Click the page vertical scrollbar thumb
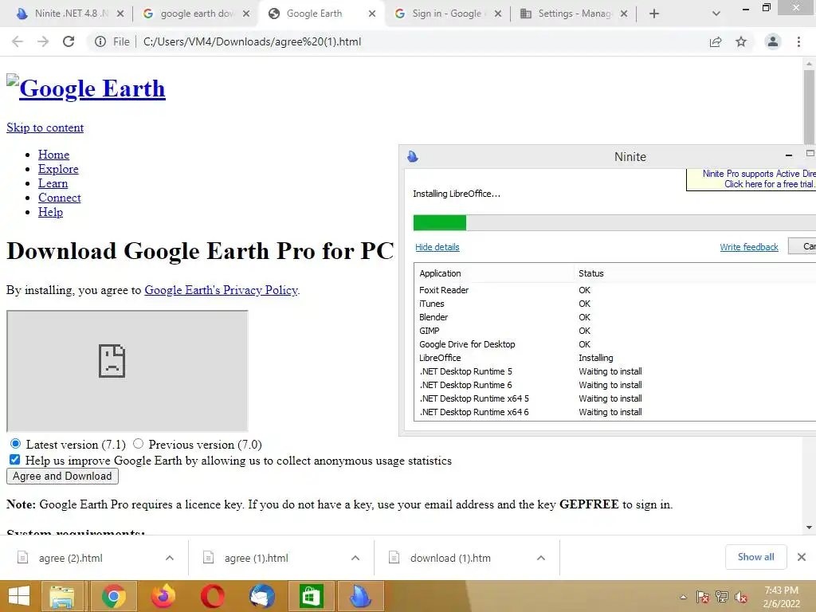This screenshot has height=612, width=816. click(x=809, y=107)
